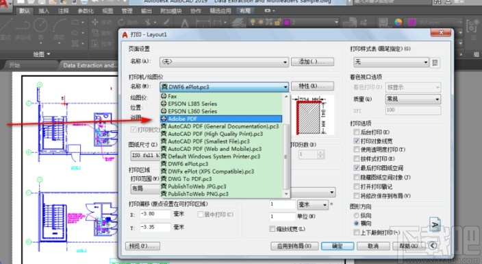Screen dimensions: 482x264
Task: Open the 默认 ribbon tab
Action: click(25, 12)
